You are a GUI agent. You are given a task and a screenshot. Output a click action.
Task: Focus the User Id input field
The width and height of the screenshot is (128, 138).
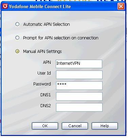point(79,75)
